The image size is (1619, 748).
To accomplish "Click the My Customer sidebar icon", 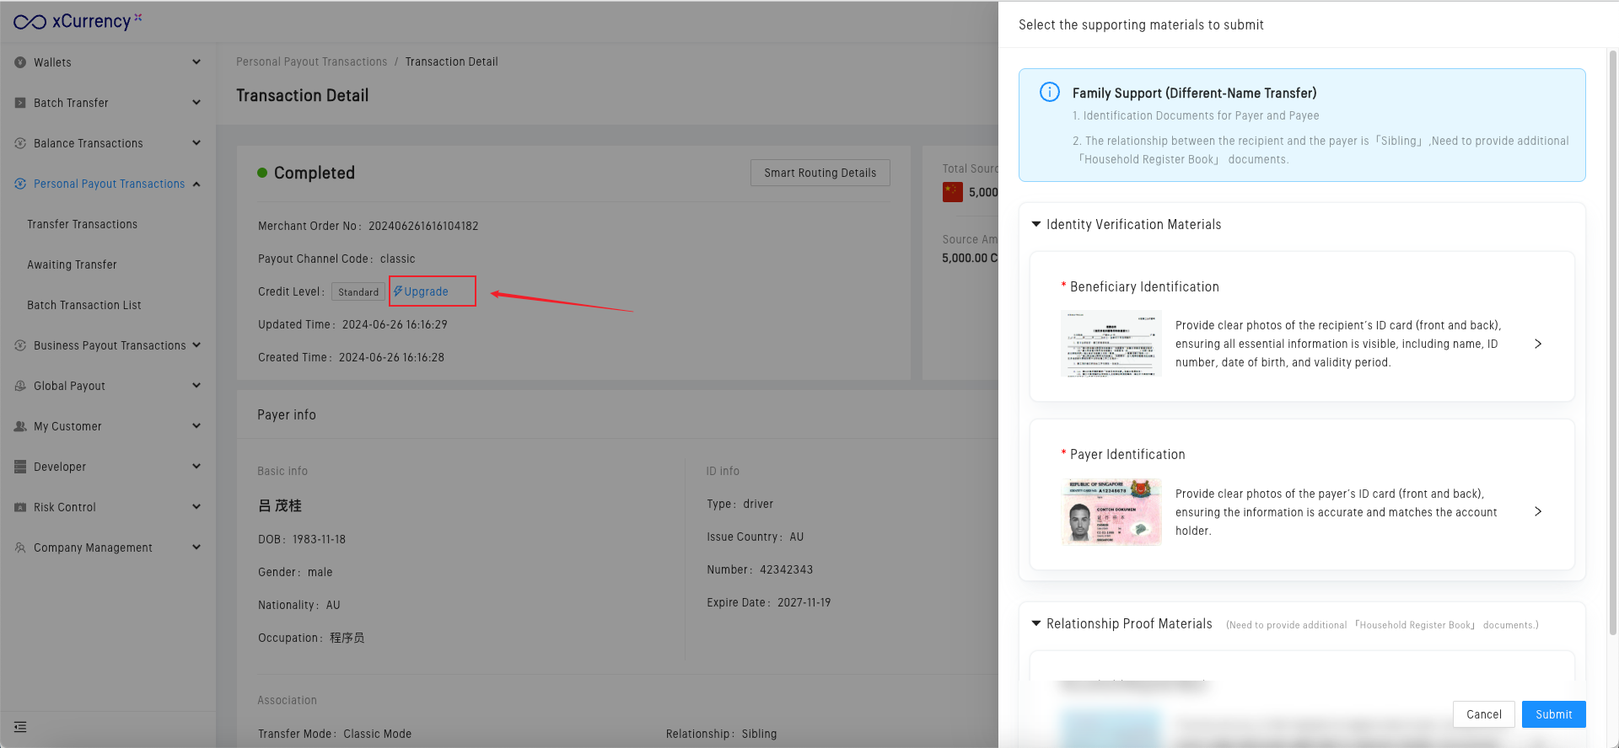I will tap(20, 426).
